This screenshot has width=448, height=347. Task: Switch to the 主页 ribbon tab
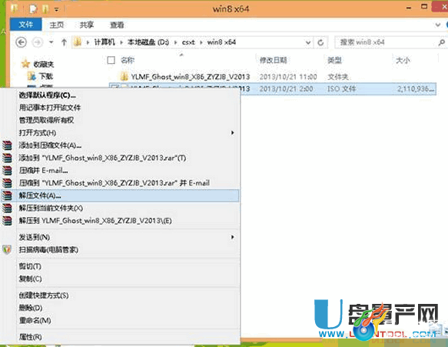coord(57,25)
